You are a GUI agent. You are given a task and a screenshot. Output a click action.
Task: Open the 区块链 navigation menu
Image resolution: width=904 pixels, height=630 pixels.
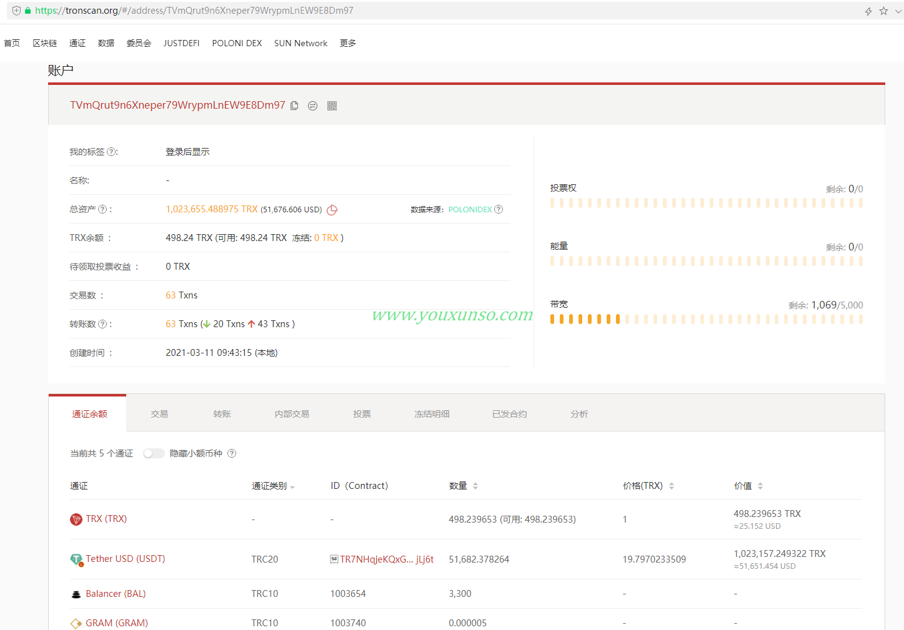tap(45, 43)
